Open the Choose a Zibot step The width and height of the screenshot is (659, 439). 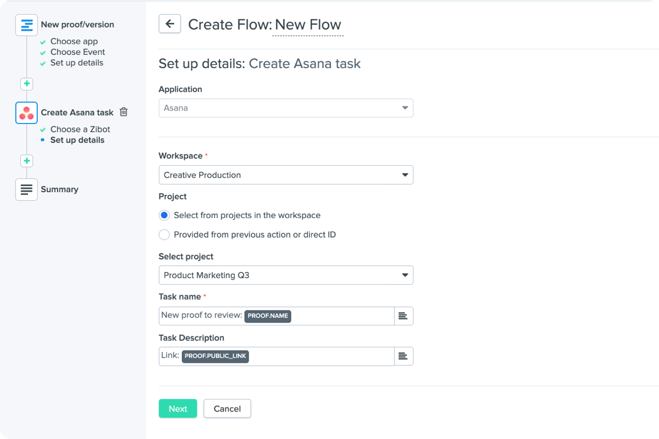[x=80, y=130]
